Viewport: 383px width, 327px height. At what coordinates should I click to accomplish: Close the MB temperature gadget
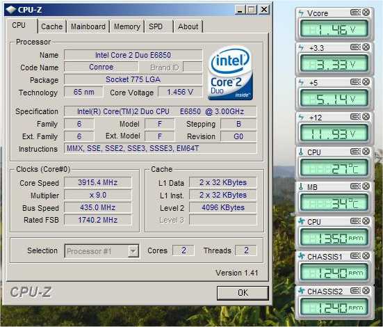point(366,186)
